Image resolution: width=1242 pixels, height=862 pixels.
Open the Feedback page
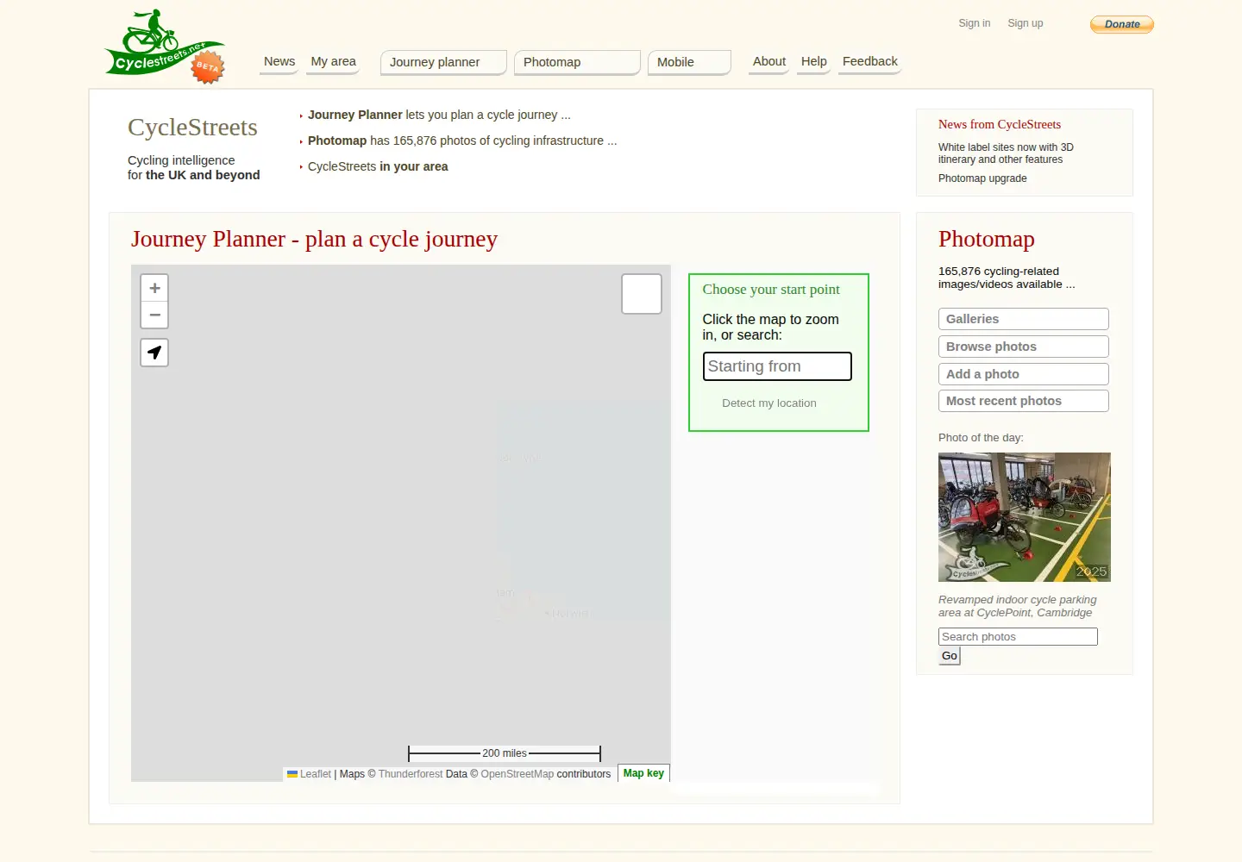click(x=869, y=61)
